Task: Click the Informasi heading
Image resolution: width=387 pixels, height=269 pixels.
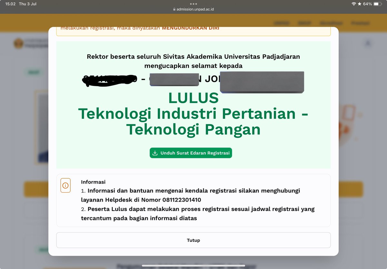Action: (93, 182)
